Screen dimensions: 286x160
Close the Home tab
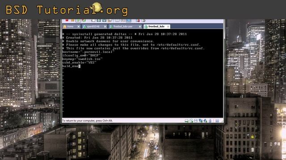79,27
